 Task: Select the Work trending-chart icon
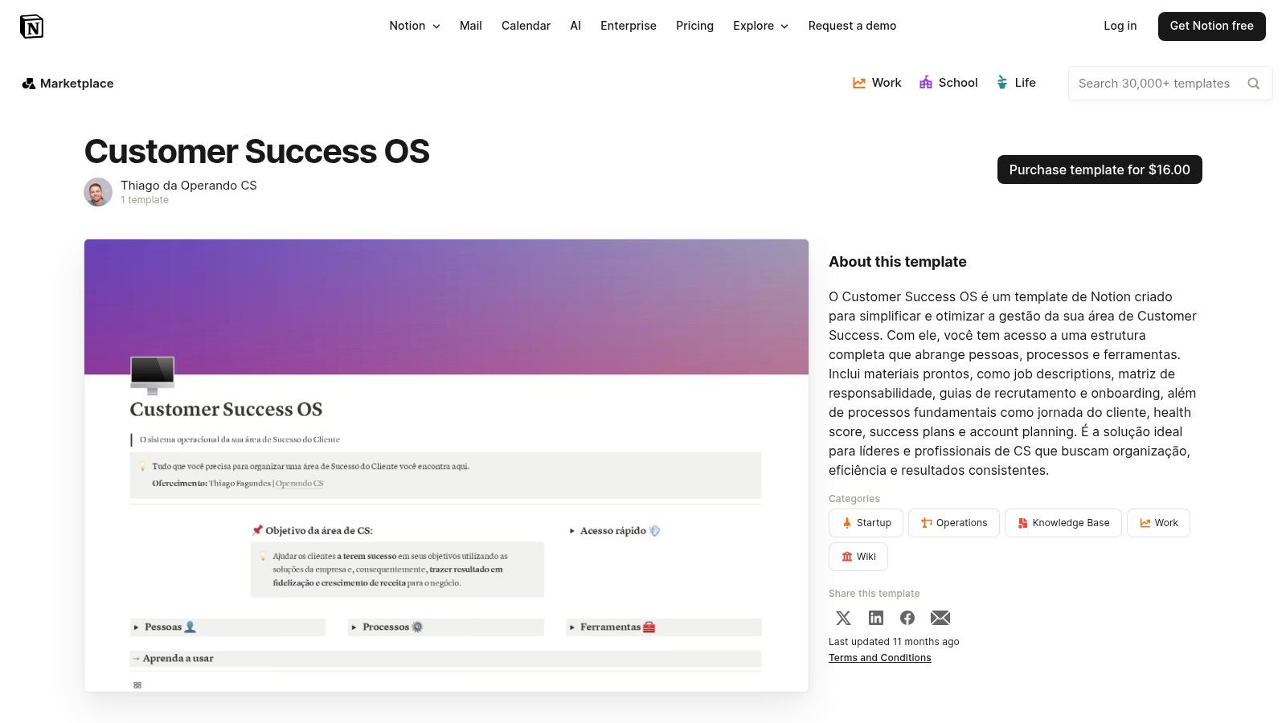click(858, 82)
